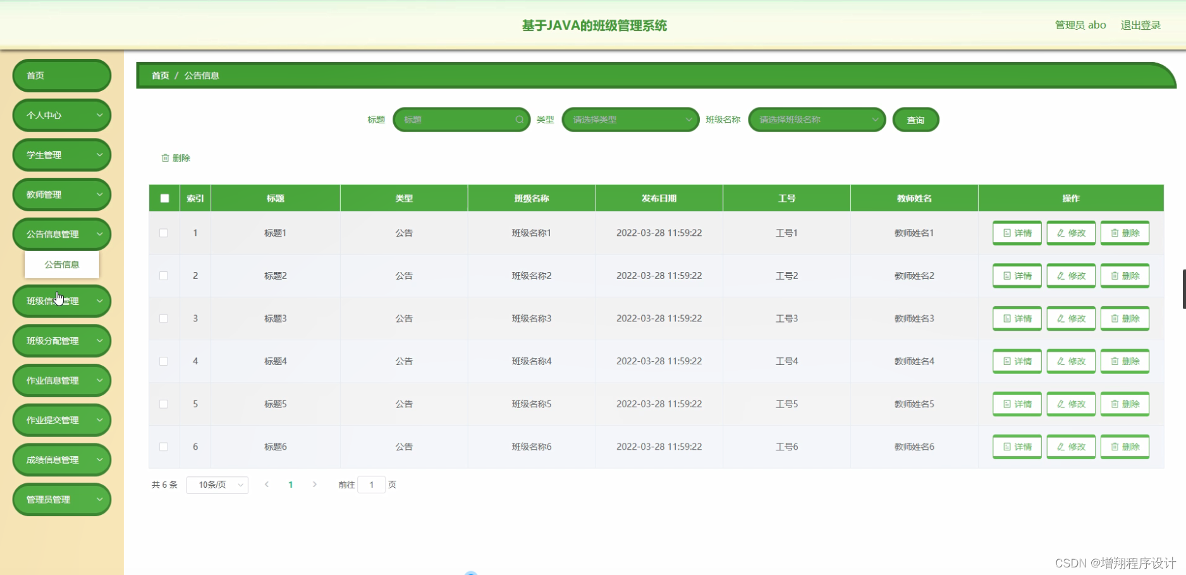Image resolution: width=1186 pixels, height=575 pixels.
Task: Click the 退出登录 logout link
Action: tap(1140, 25)
